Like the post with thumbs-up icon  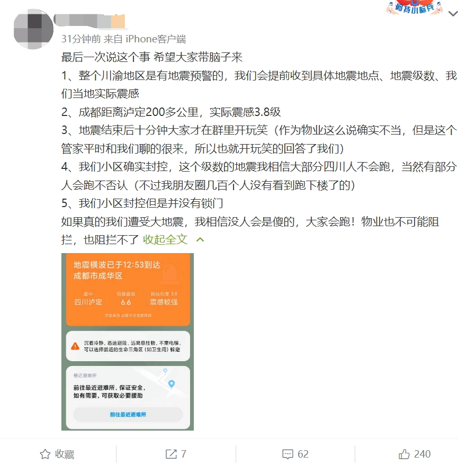pos(404,454)
